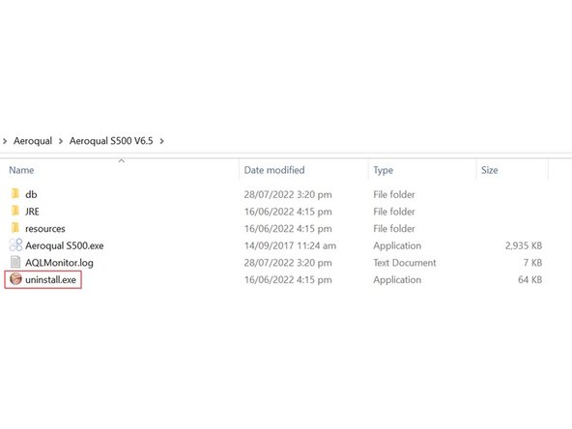Select the resources folder icon
Viewport: 572px width, 429px height.
[x=14, y=228]
